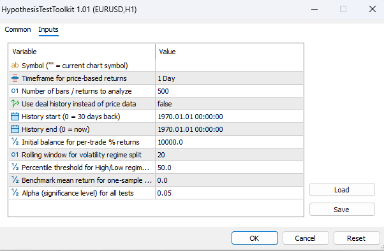Click the Value column header

coord(229,52)
